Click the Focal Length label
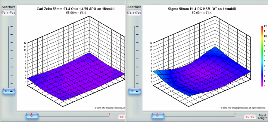 point(263,117)
